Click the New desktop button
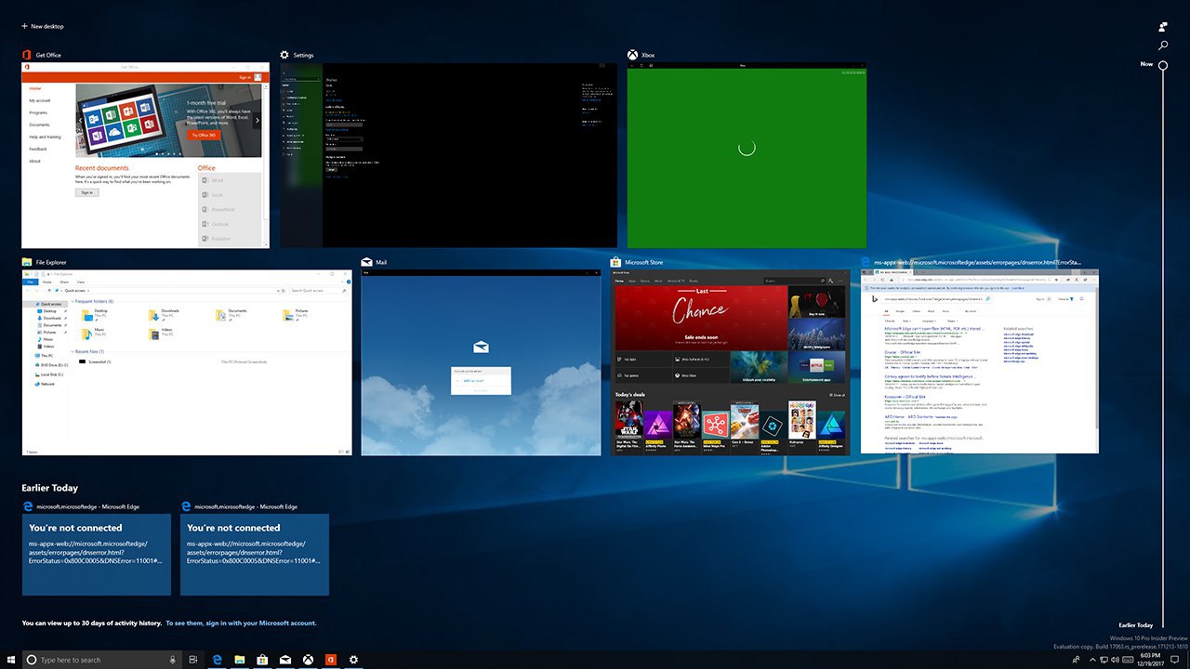Viewport: 1190px width, 669px height. point(43,26)
